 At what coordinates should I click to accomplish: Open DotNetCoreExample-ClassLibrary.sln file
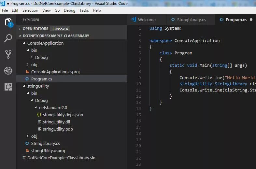click(x=72, y=158)
